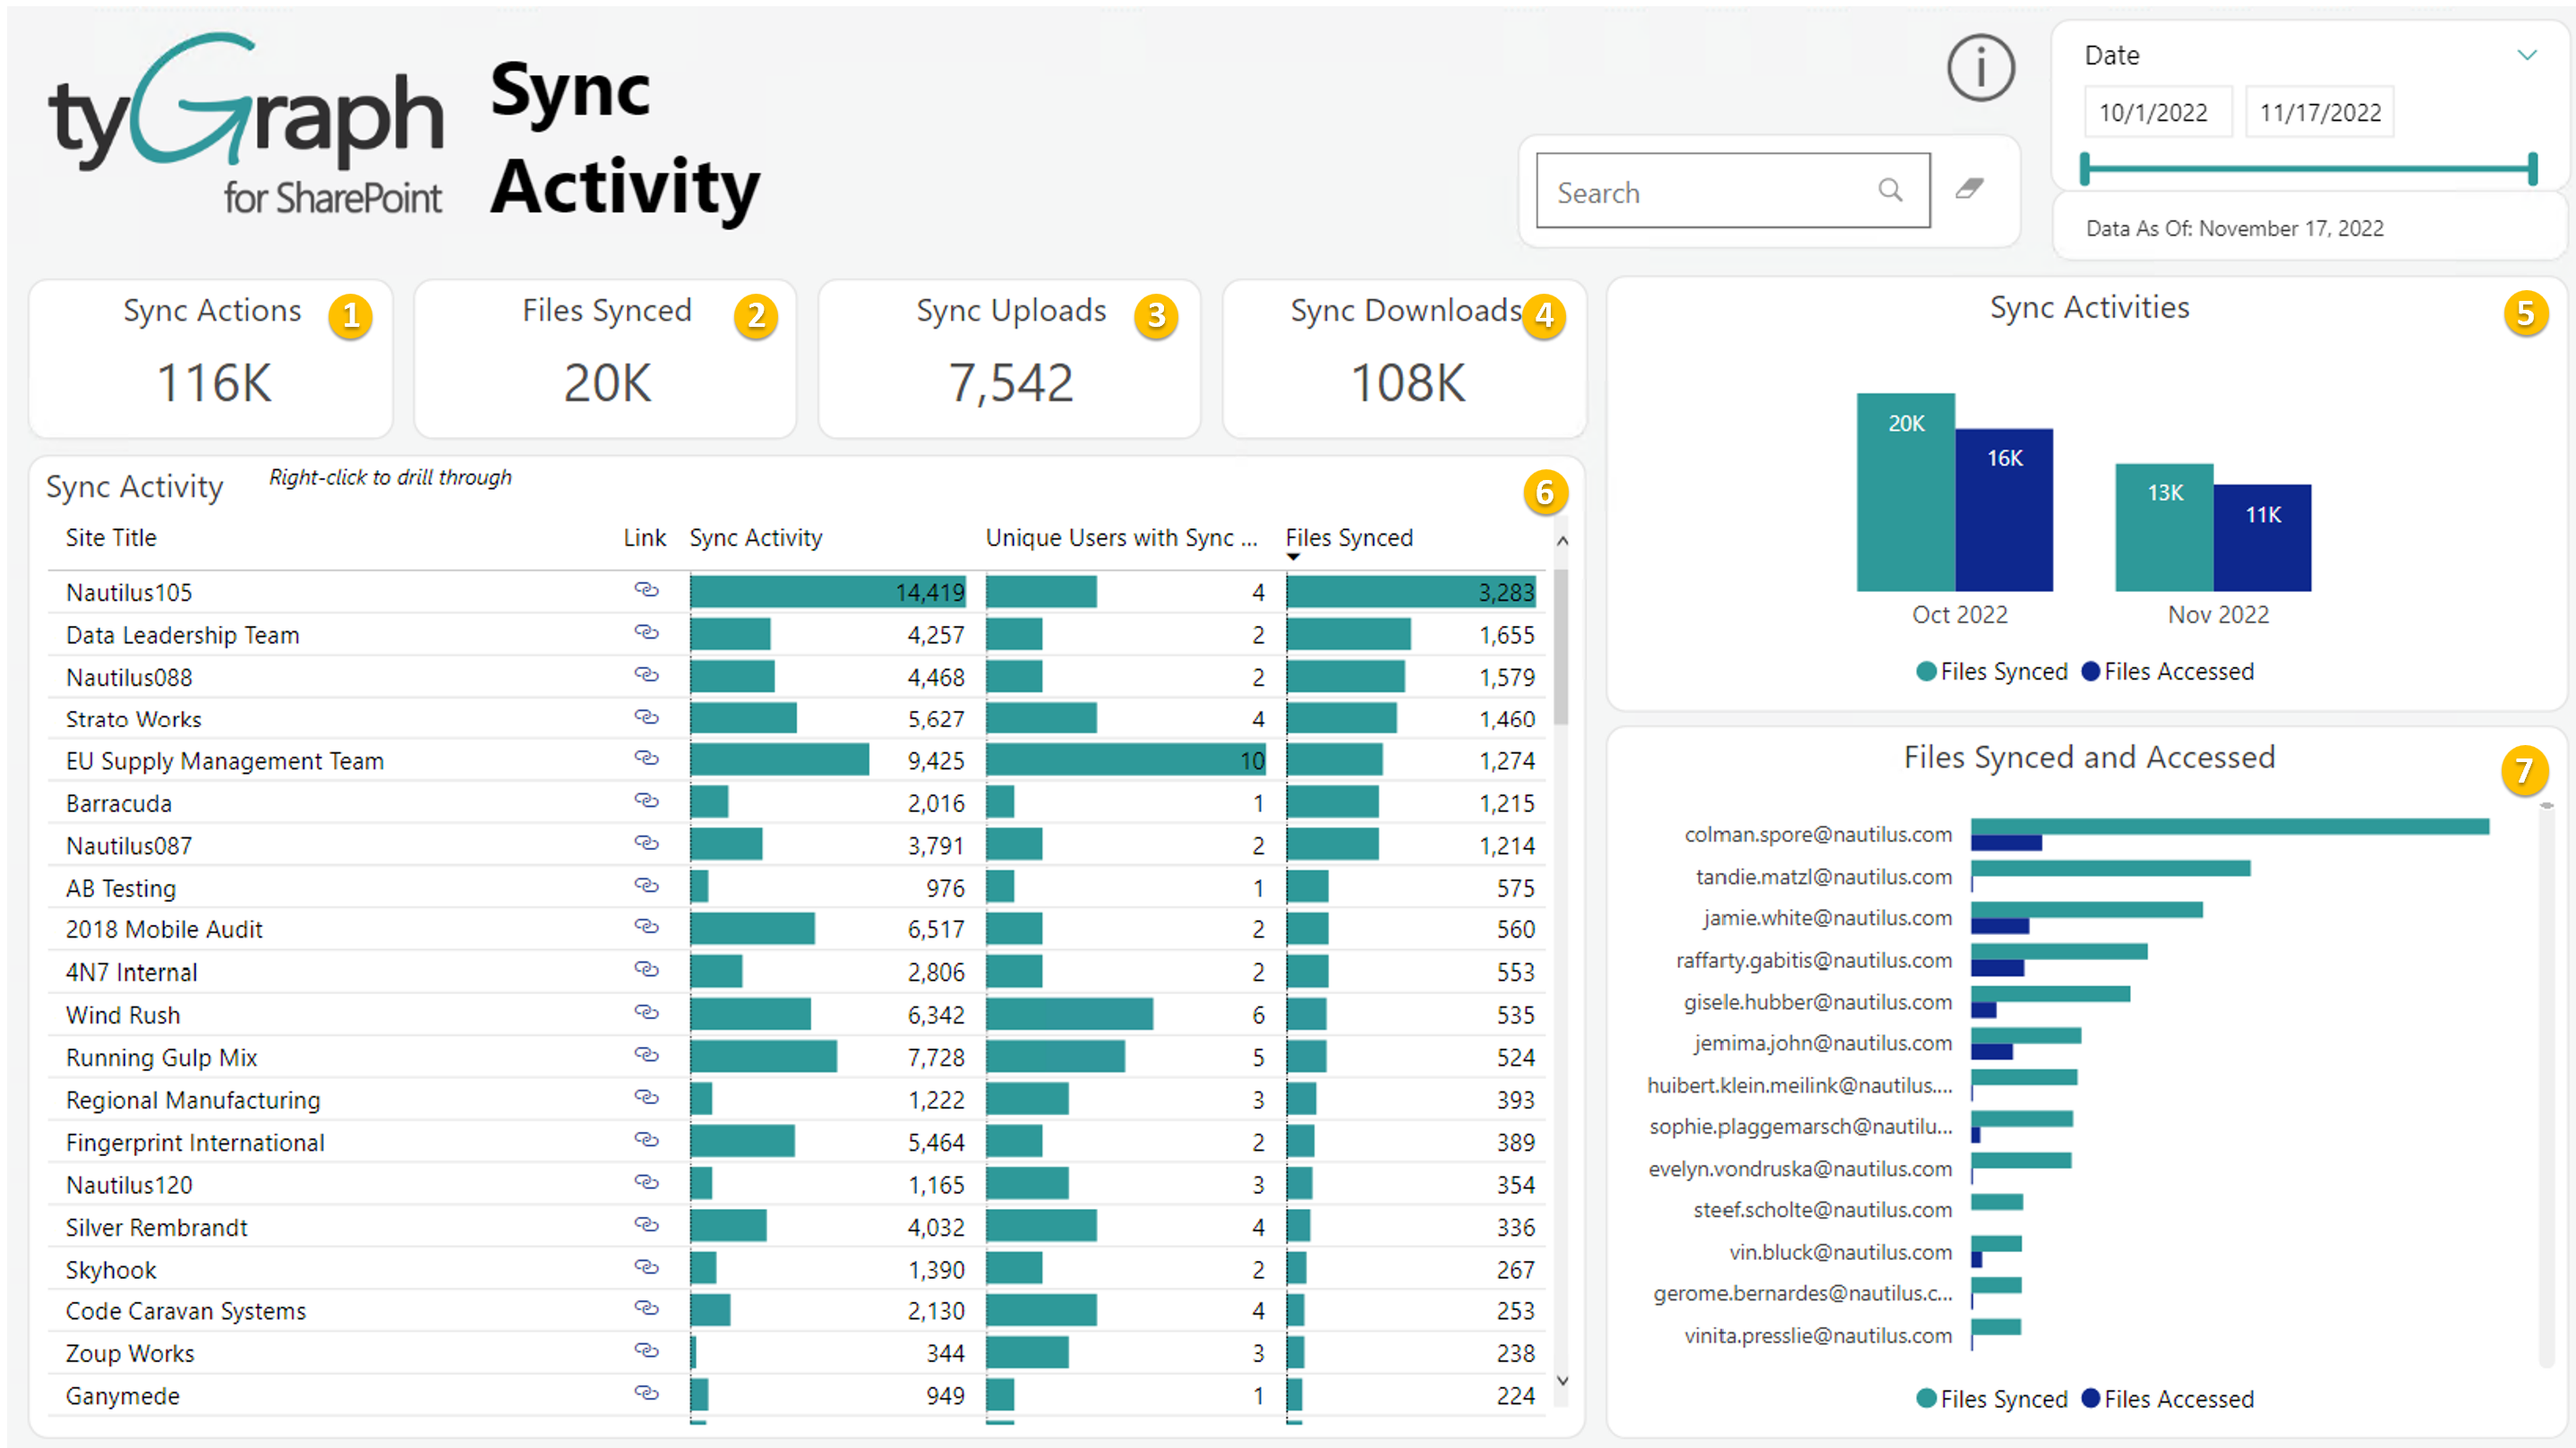Sort by Files Synced column header
Image resolution: width=2576 pixels, height=1448 pixels.
(1348, 538)
